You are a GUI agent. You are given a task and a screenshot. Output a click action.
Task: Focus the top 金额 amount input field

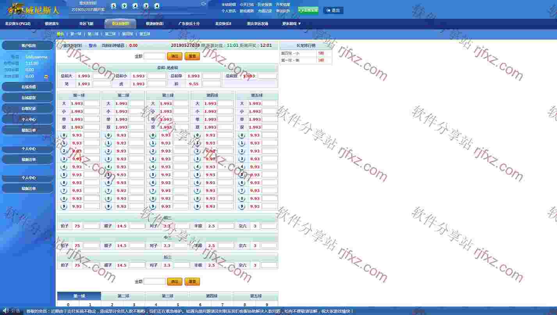pyautogui.click(x=155, y=56)
